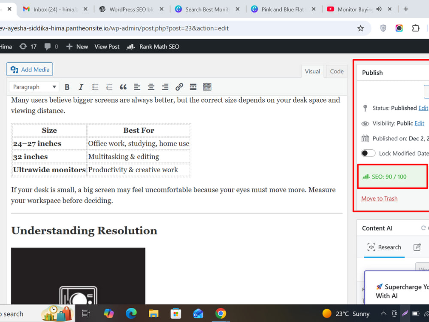Switch to Monitor Buying YouTube tab
429x322 pixels.
coord(355,9)
